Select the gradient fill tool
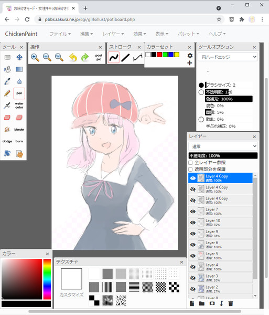Image resolution: width=269 pixels, height=315 pixels. [x=19, y=69]
